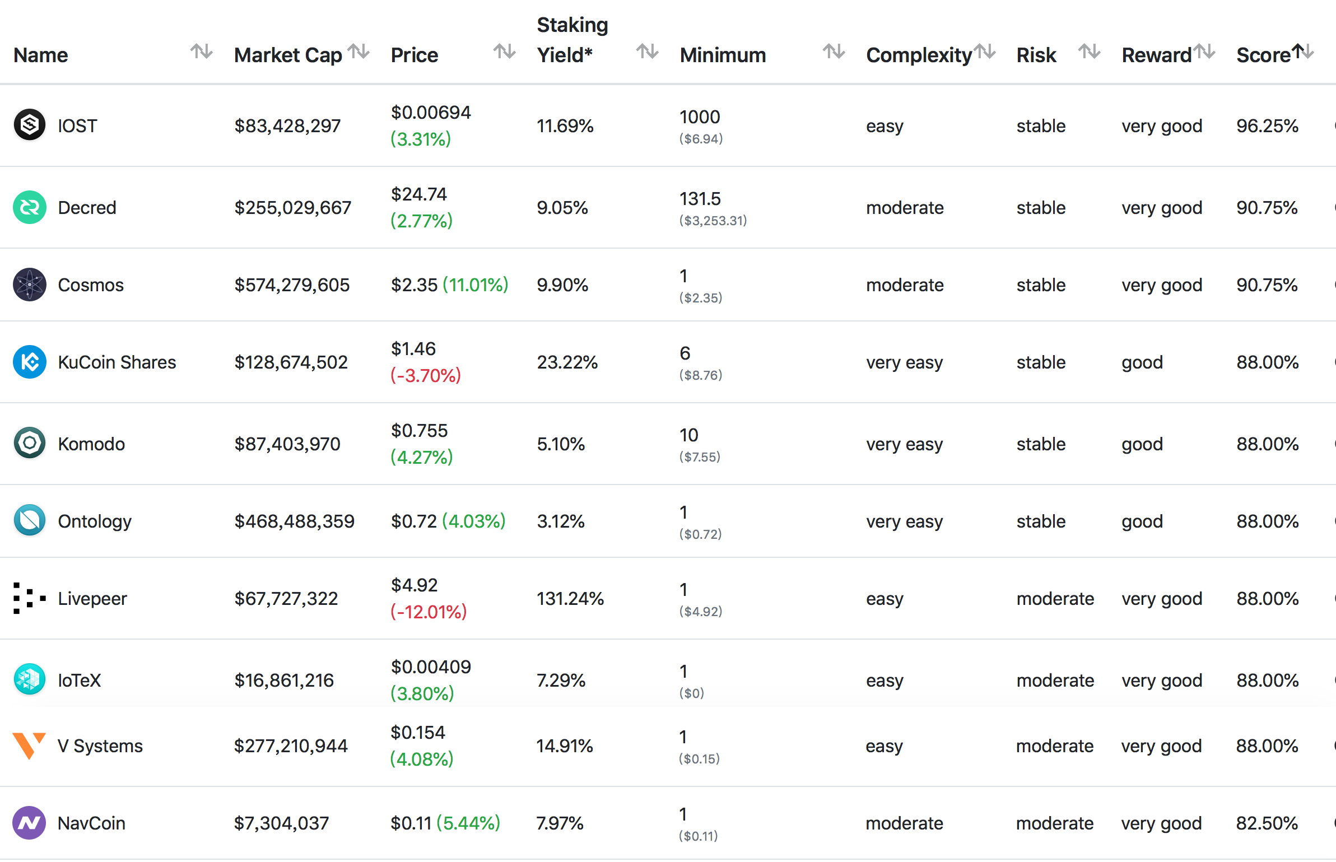Click the KuCoin Shares logo icon
Viewport: 1336px width, 862px height.
(29, 362)
